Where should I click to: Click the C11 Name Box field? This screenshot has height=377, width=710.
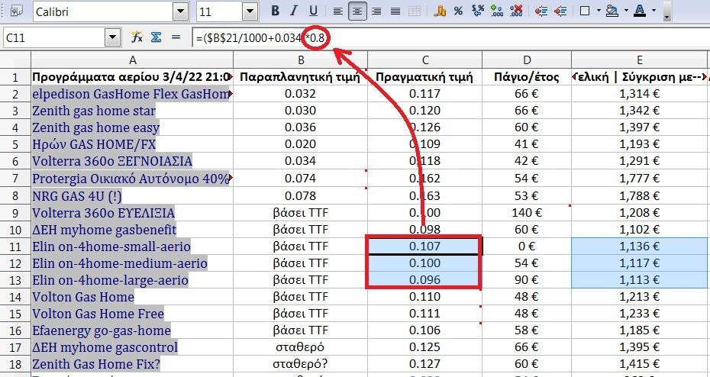point(54,37)
